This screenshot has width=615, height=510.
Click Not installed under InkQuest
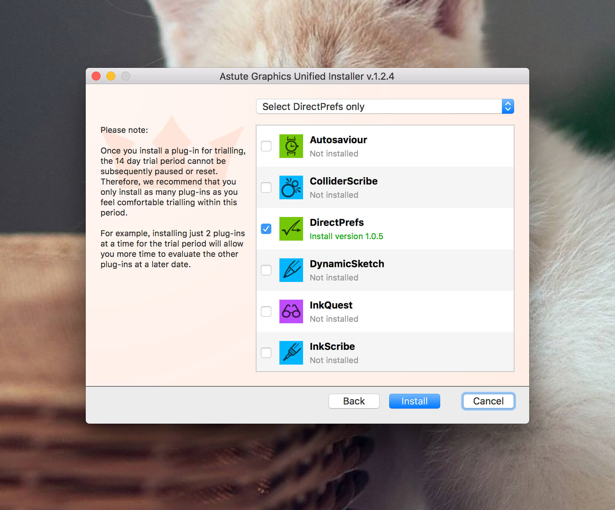(x=334, y=319)
